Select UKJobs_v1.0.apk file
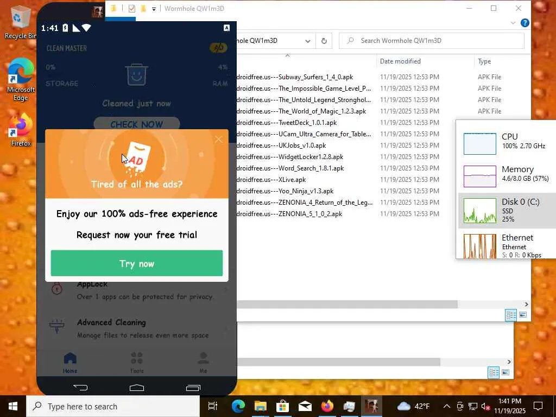Viewport: 556px width, 417px height. [281, 146]
